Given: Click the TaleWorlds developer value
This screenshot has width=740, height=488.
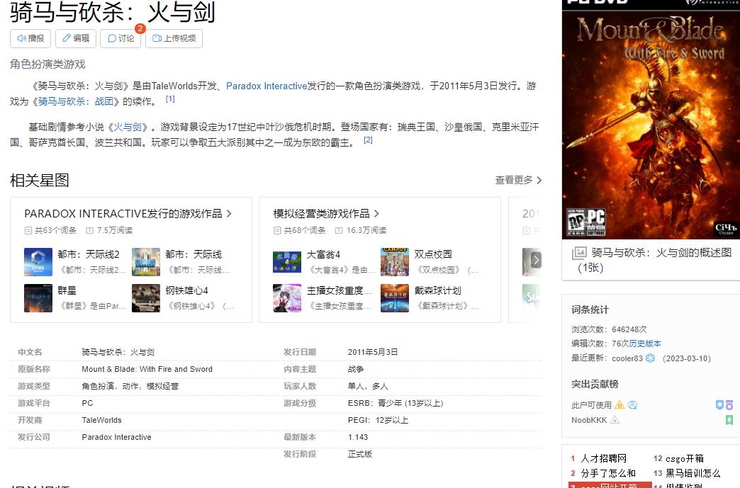Looking at the screenshot, I should (x=101, y=420).
